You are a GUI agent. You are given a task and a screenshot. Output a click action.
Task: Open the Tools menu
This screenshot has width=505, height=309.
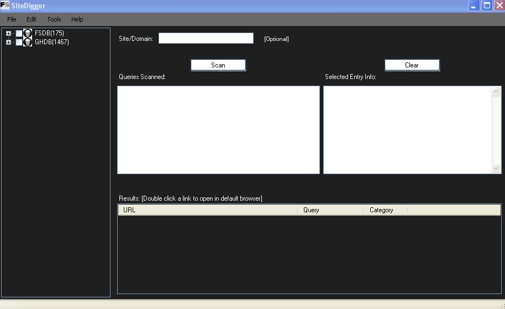point(54,19)
